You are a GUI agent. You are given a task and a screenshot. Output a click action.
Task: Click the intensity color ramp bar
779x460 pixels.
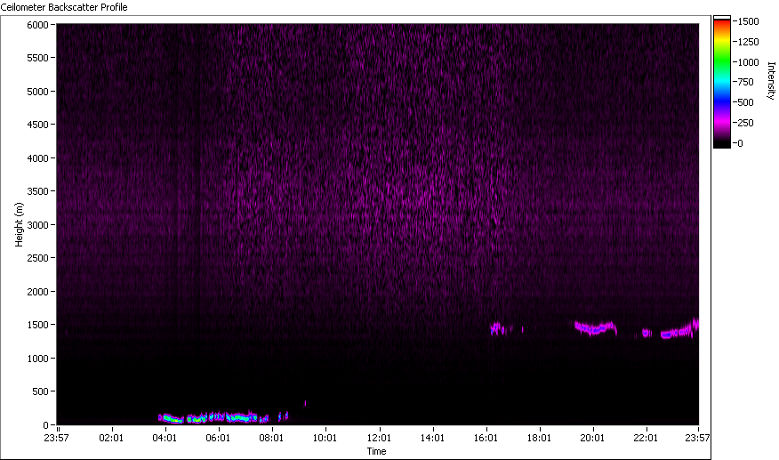coord(722,82)
